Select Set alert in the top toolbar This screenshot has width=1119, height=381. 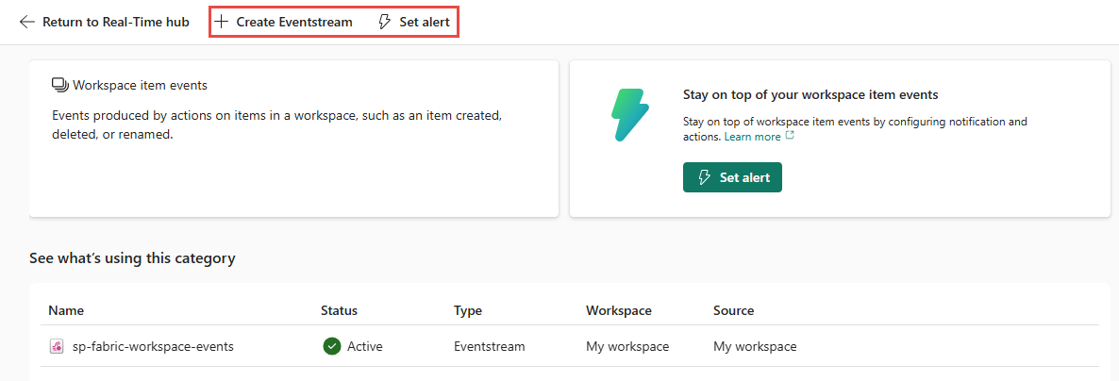[424, 22]
